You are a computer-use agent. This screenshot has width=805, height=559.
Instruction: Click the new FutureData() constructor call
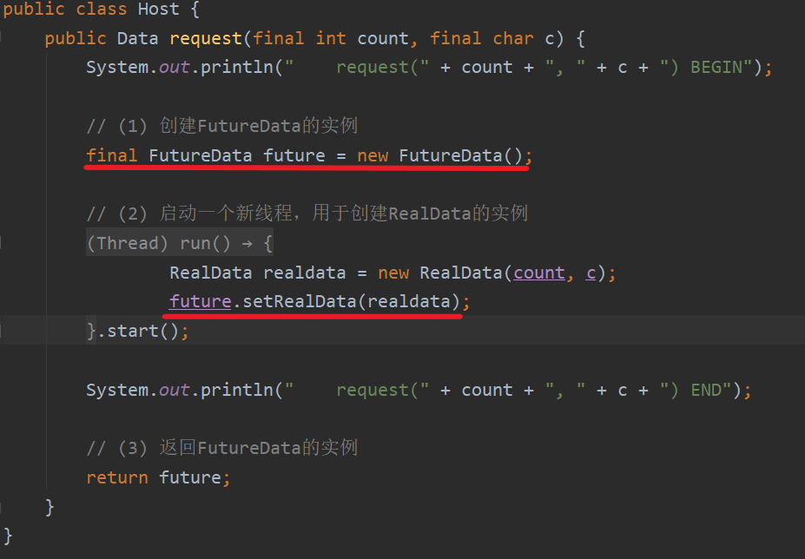tap(440, 155)
